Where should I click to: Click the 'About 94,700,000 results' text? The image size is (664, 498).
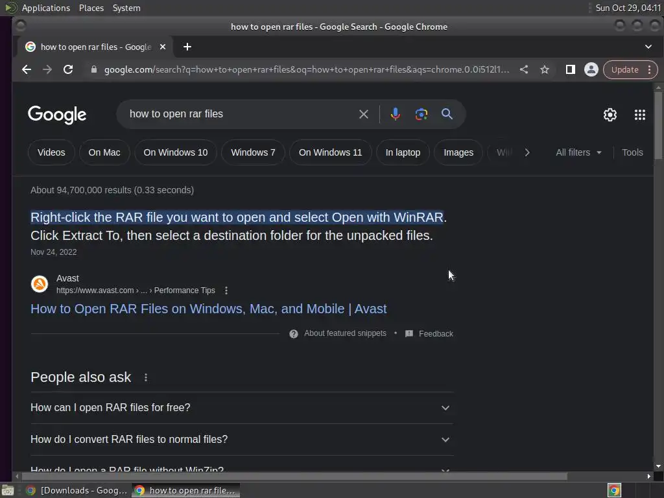pyautogui.click(x=112, y=190)
